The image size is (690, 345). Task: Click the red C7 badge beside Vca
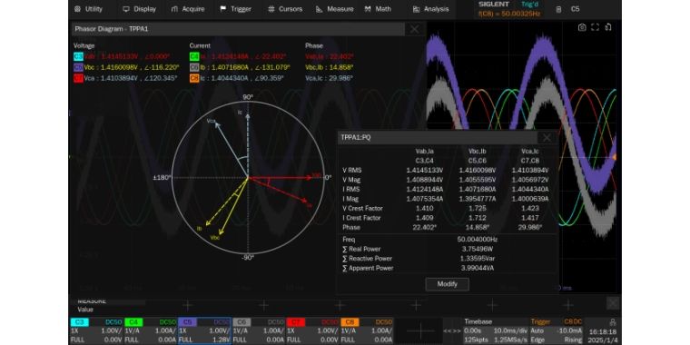pos(78,78)
